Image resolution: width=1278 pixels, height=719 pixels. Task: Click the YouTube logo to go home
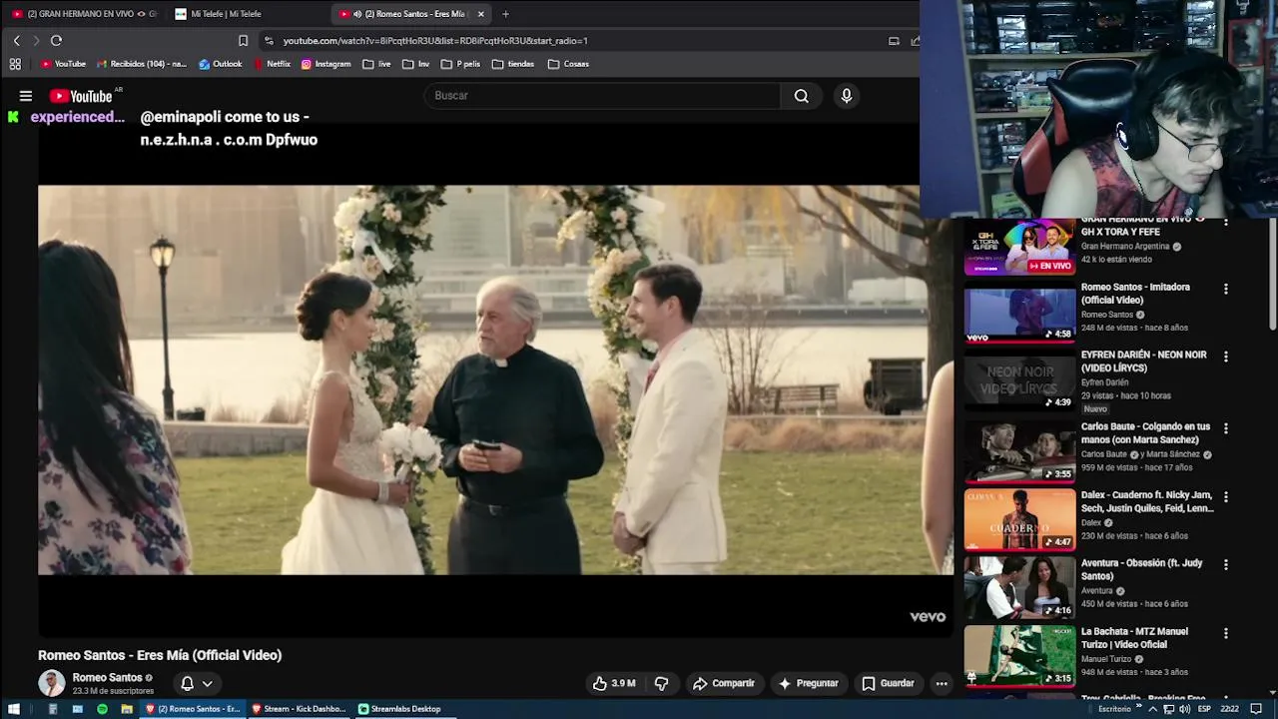[80, 96]
